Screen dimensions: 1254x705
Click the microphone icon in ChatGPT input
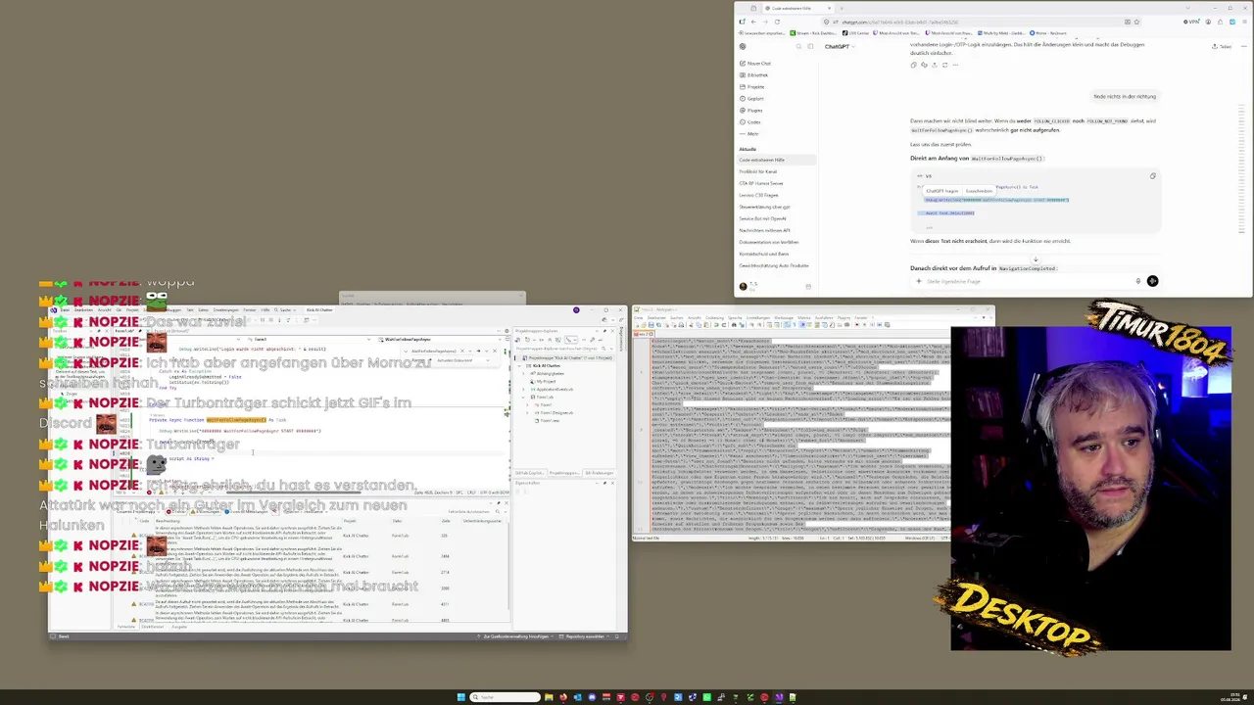[1138, 281]
